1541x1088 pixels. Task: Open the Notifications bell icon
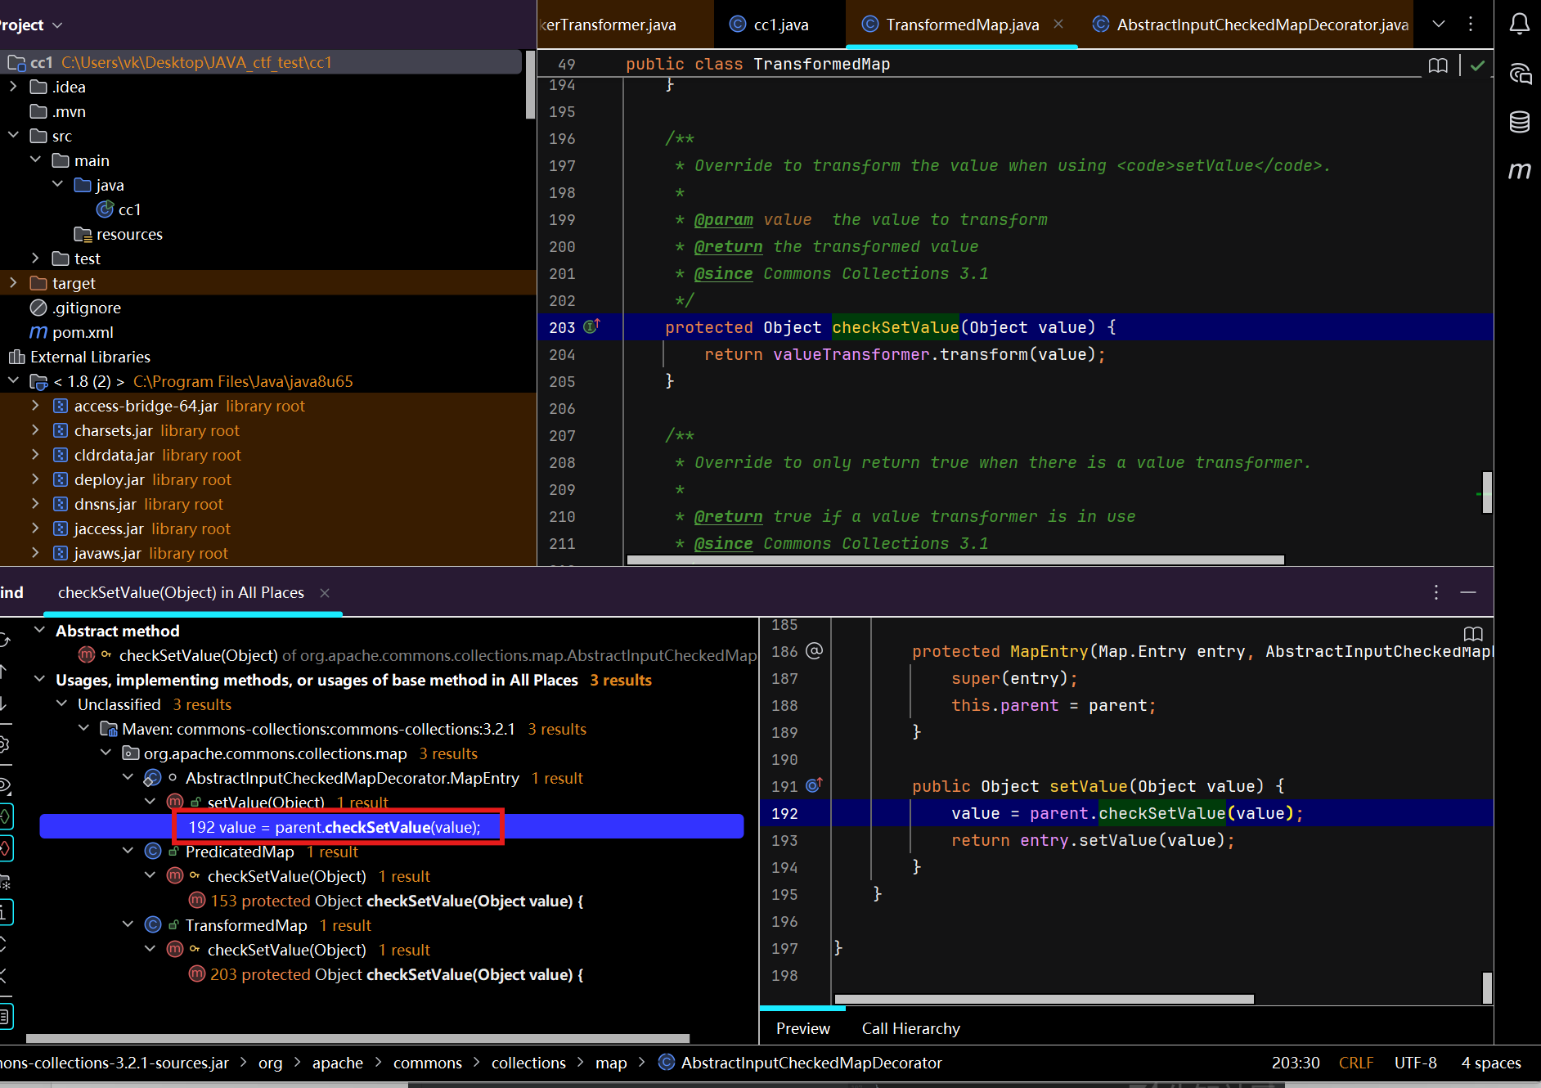(x=1519, y=25)
